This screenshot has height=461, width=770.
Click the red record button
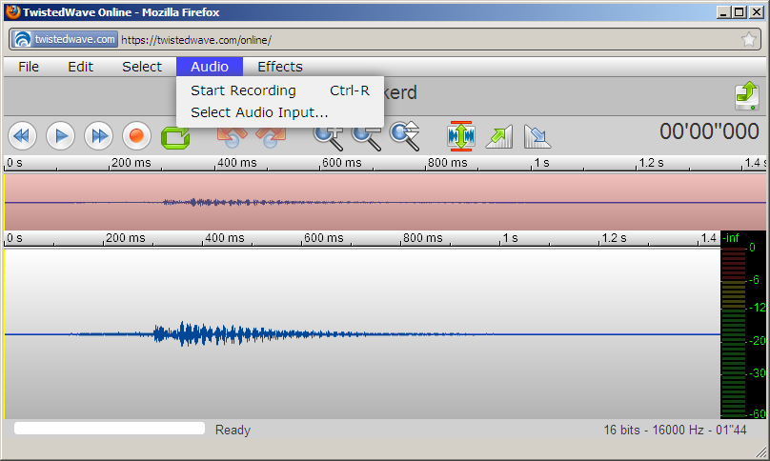coord(136,136)
